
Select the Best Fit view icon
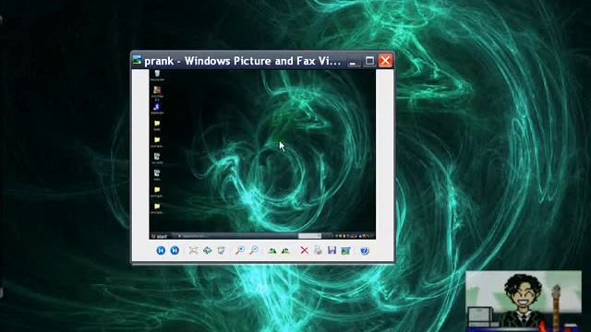click(193, 250)
